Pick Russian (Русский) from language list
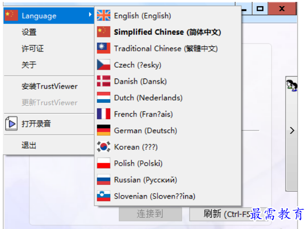The width and height of the screenshot is (308, 229). 145,180
